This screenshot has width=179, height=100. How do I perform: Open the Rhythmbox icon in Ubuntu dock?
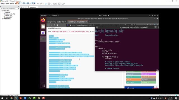(x=43, y=33)
